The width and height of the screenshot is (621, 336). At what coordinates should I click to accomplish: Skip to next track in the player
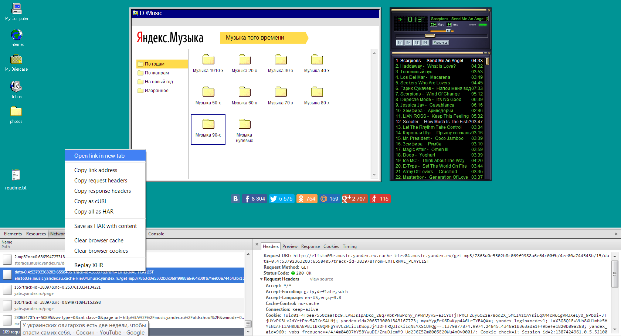pos(425,43)
